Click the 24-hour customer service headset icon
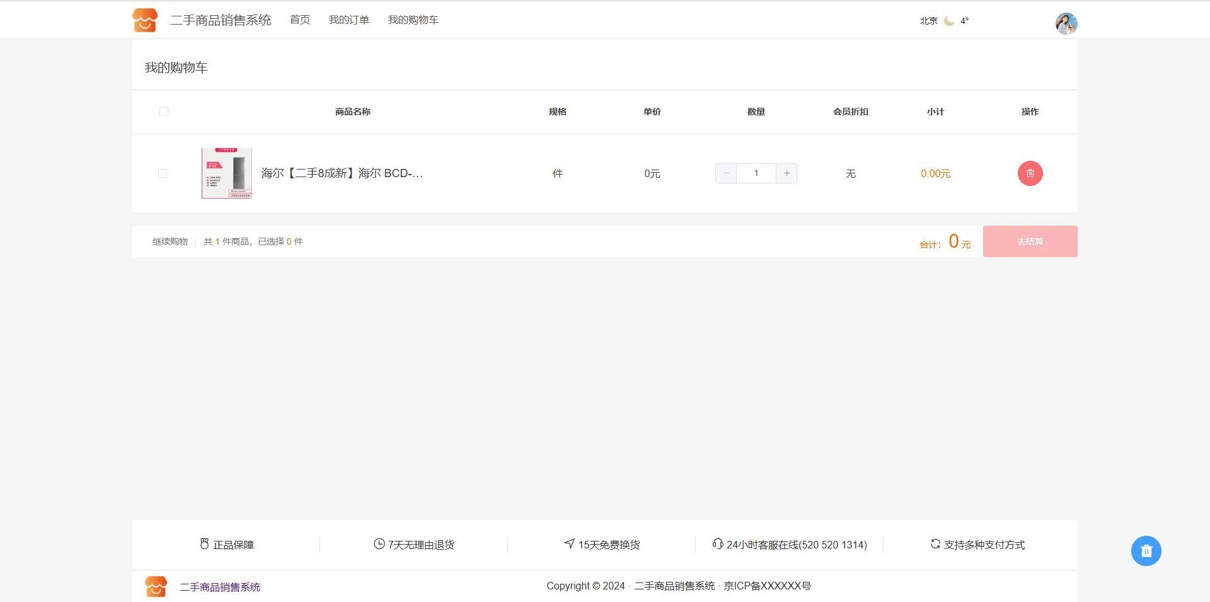This screenshot has width=1210, height=602. pos(717,544)
